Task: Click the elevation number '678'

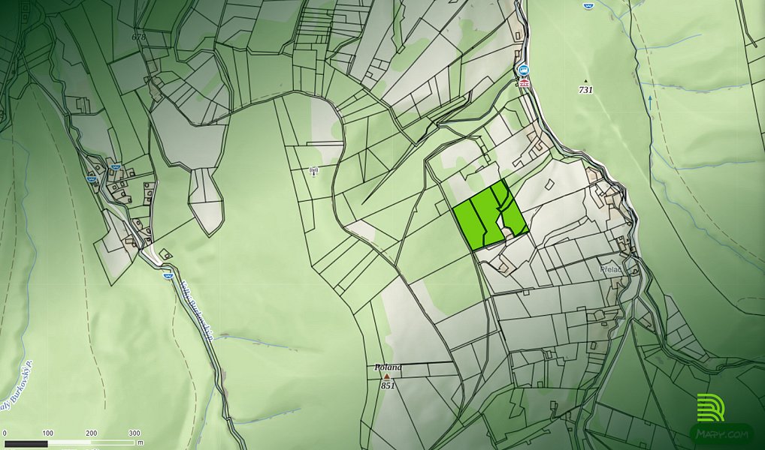Action: (138, 37)
